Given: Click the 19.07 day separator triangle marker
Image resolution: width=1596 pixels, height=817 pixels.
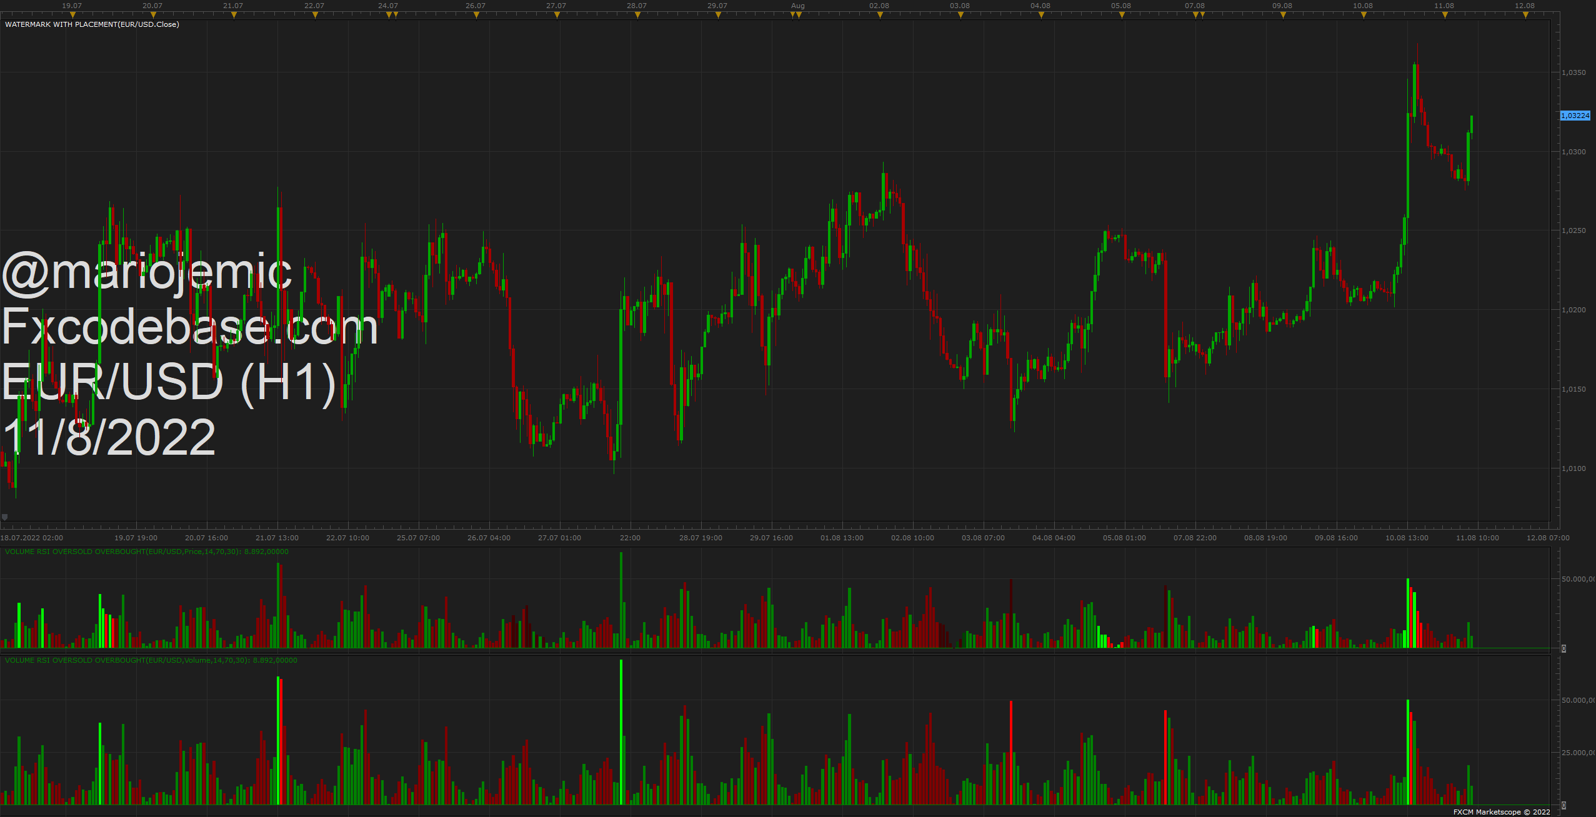Looking at the screenshot, I should tap(72, 15).
